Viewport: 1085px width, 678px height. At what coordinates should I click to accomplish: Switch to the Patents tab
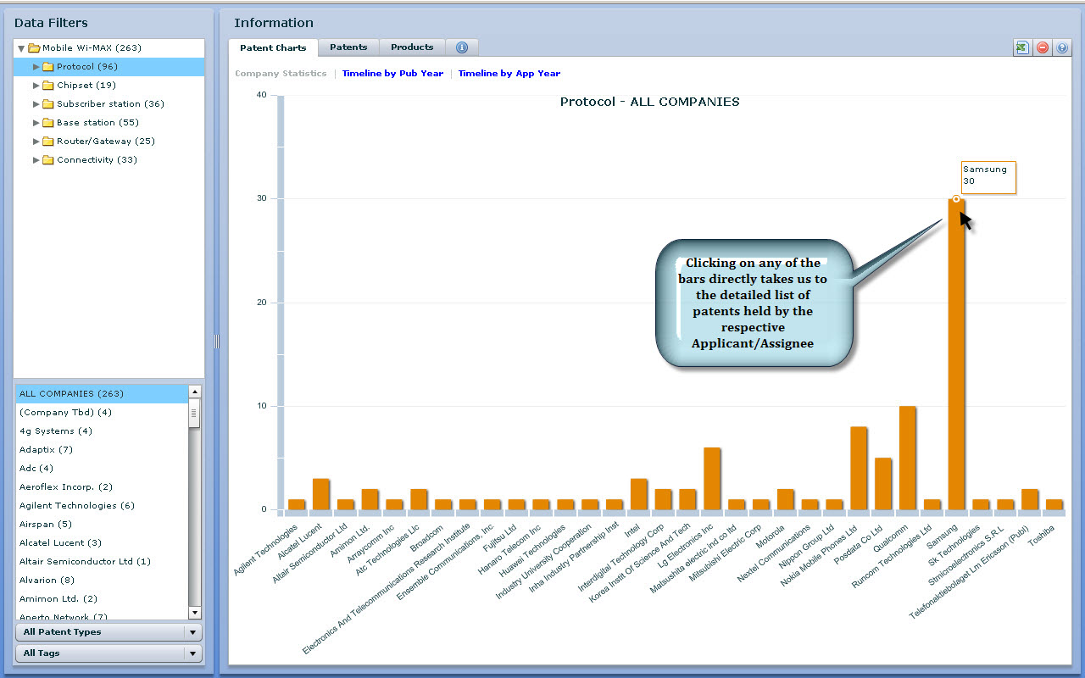(348, 47)
